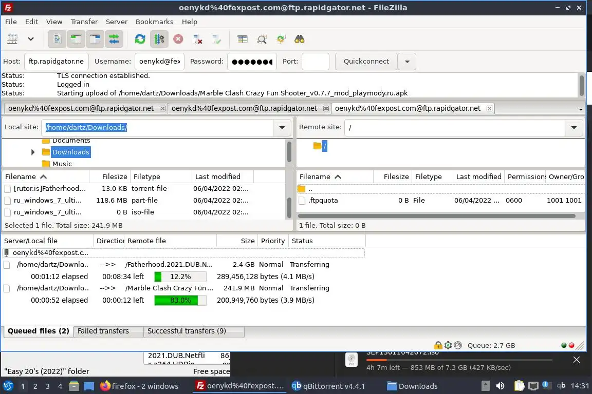Sort remote files by Permissions column
This screenshot has height=394, width=592.
tap(525, 177)
